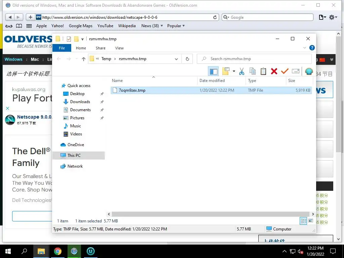Open the browser bookmarks book icon
Screen dimensions: 344x258
19,26
